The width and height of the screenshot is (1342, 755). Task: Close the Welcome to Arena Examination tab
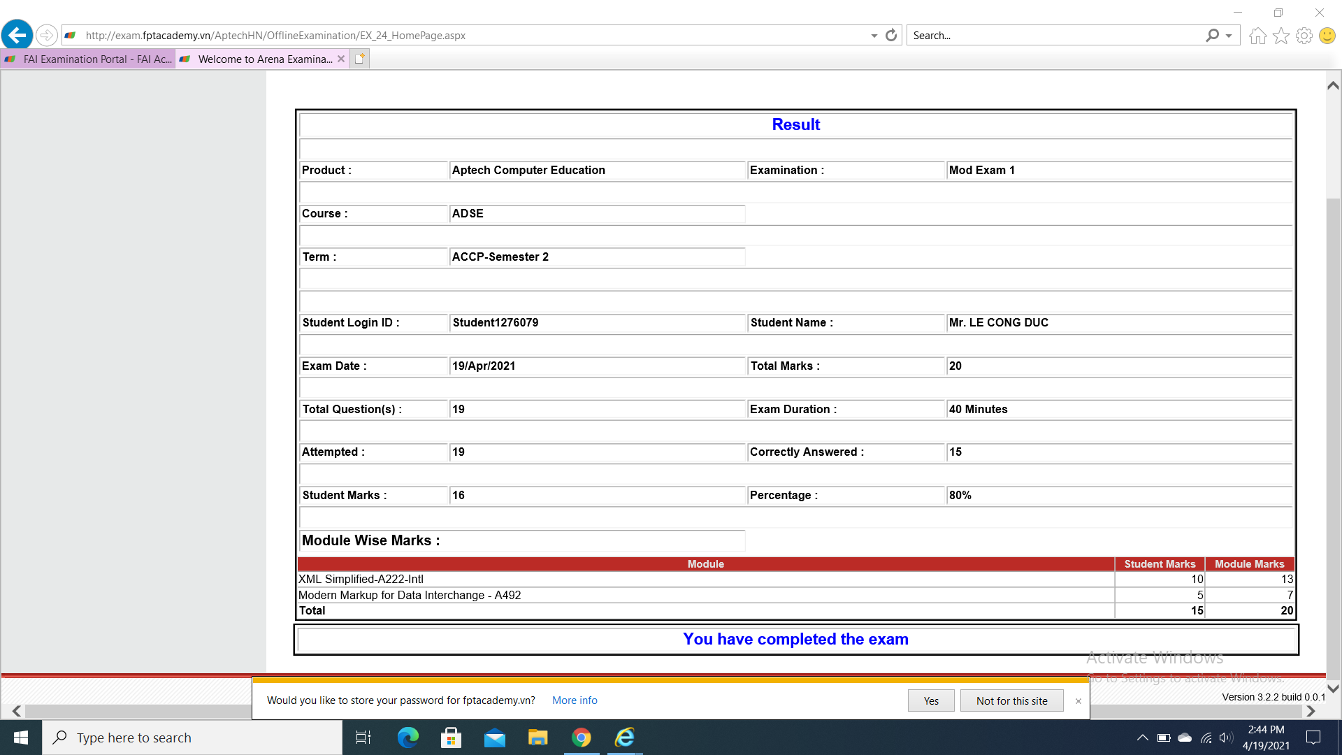click(x=341, y=59)
